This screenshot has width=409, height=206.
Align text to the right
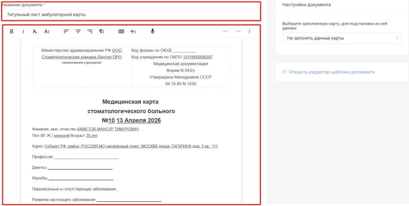coord(90,31)
